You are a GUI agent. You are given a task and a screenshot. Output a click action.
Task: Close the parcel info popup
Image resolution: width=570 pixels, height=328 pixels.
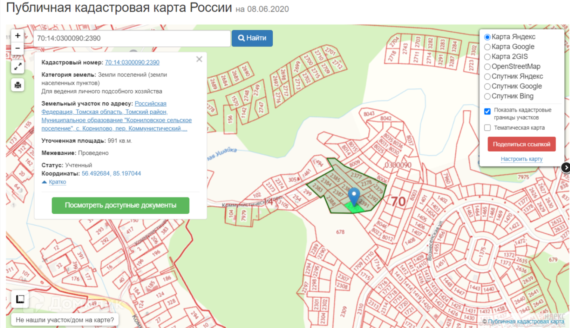(x=199, y=59)
